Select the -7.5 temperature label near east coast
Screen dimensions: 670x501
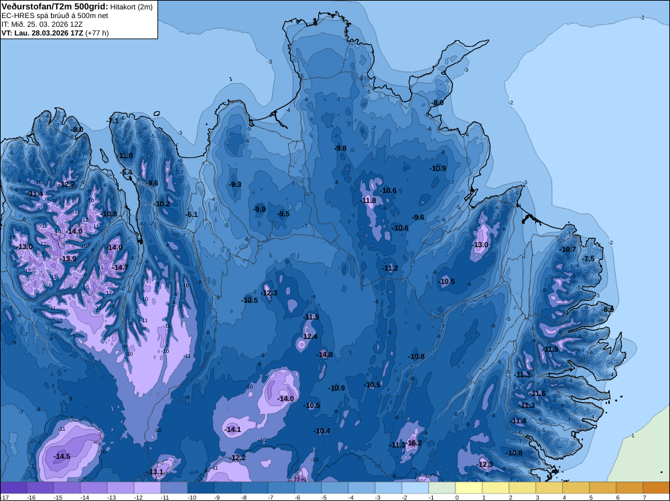point(589,259)
